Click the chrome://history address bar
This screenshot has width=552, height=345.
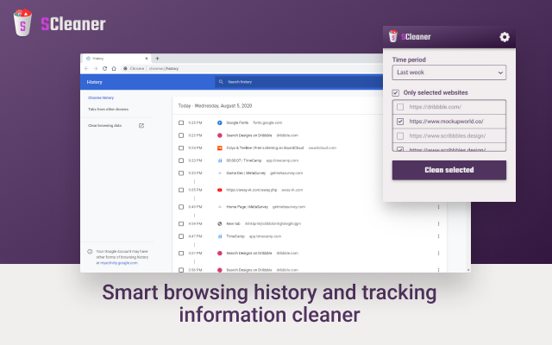(251, 69)
